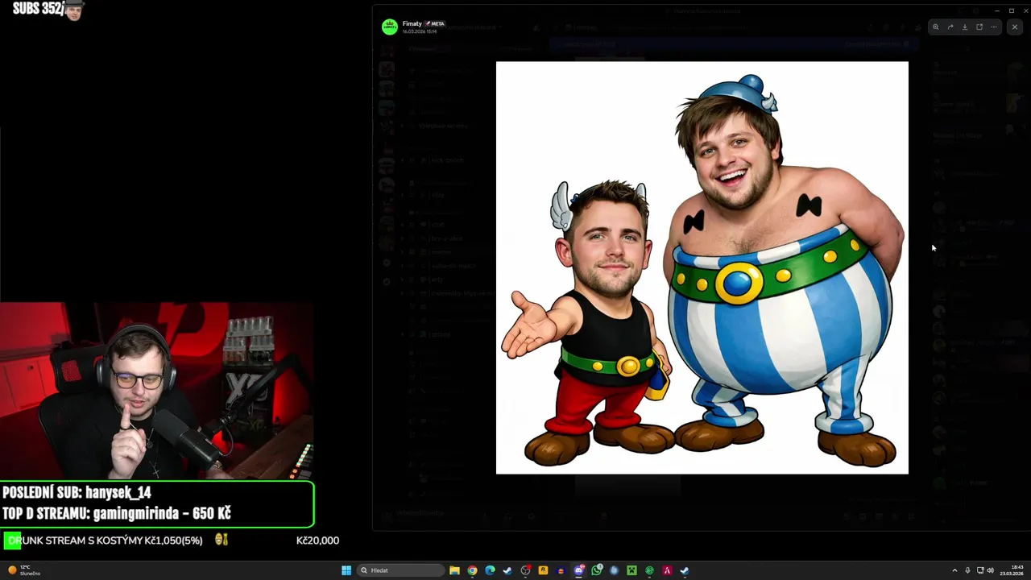
Task: Click the volume tray icon
Action: [990, 570]
